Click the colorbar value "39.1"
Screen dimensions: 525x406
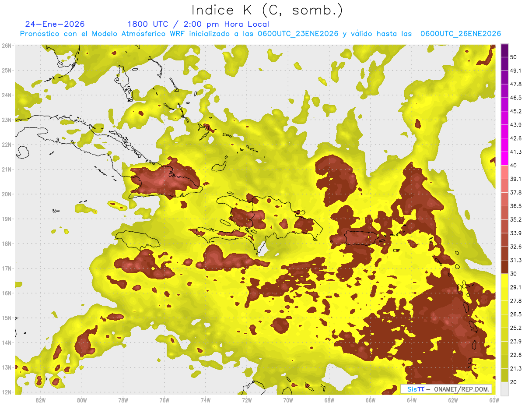(515, 179)
